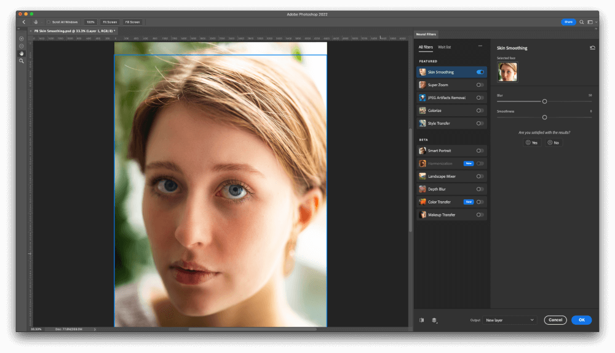This screenshot has width=615, height=353.
Task: Click the Fit Screen button
Action: point(109,22)
